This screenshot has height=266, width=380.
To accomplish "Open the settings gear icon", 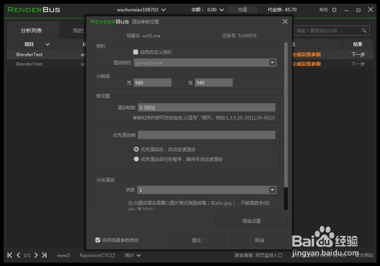I will 334,10.
